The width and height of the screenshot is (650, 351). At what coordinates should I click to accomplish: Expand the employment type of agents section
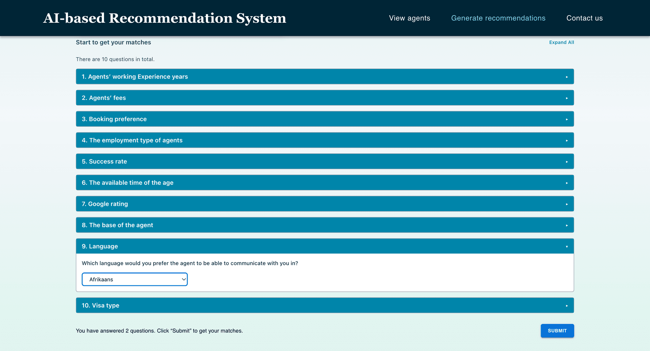pyautogui.click(x=324, y=140)
